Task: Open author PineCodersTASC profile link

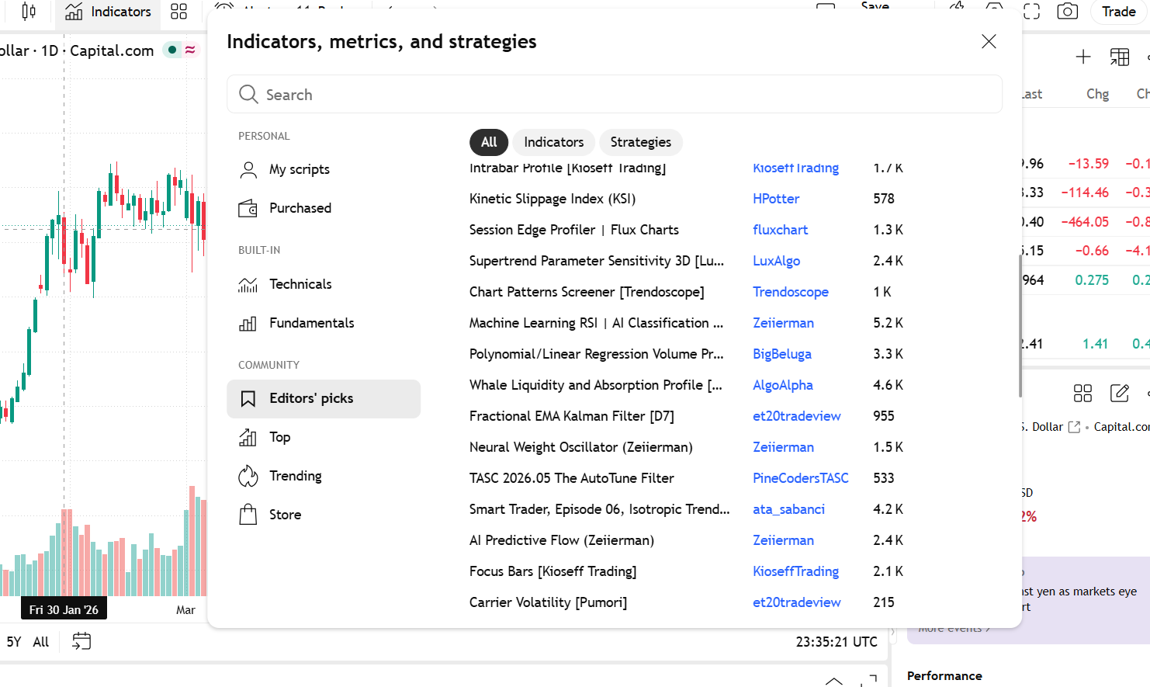Action: point(801,478)
